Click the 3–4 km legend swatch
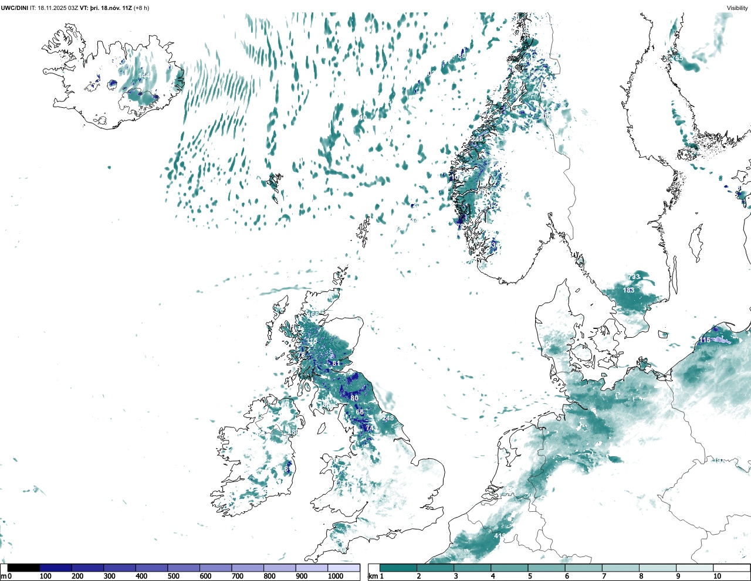Image resolution: width=751 pixels, height=581 pixels. pos(472,568)
